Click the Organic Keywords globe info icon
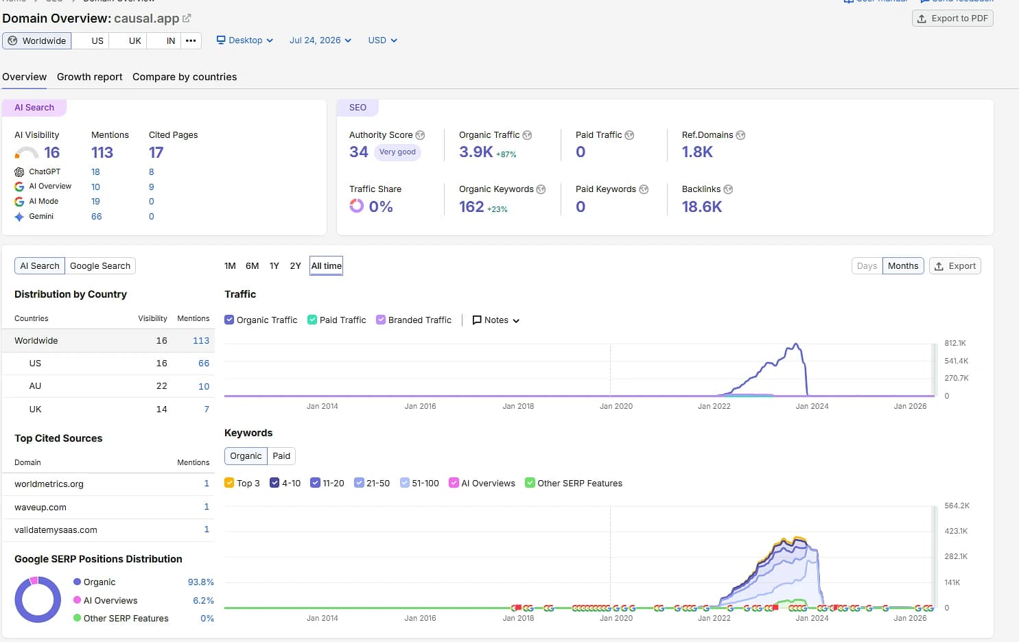The height and width of the screenshot is (642, 1019). (541, 189)
